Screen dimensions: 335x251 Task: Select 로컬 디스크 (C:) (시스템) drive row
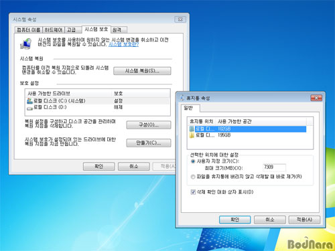(x=98, y=101)
